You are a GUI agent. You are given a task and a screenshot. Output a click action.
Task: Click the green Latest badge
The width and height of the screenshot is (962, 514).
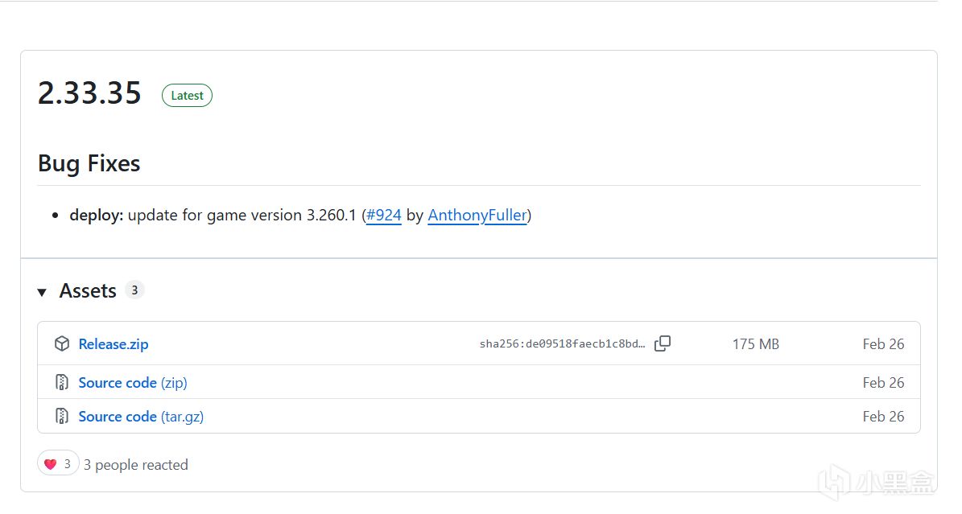click(187, 96)
